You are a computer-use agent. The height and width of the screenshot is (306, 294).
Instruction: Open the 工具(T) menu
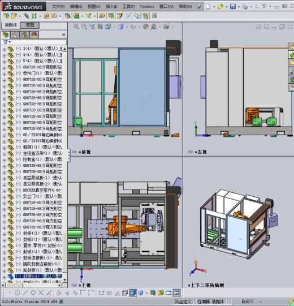point(128,6)
